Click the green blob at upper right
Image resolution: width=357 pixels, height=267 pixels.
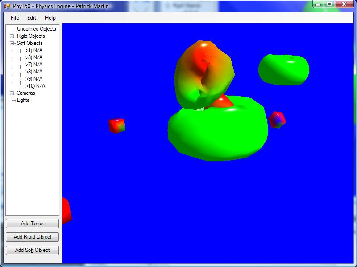point(284,70)
